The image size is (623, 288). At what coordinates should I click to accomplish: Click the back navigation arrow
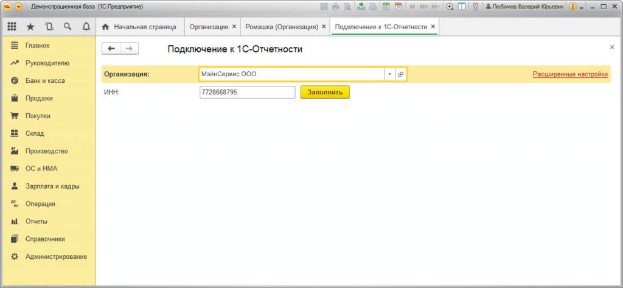point(111,49)
